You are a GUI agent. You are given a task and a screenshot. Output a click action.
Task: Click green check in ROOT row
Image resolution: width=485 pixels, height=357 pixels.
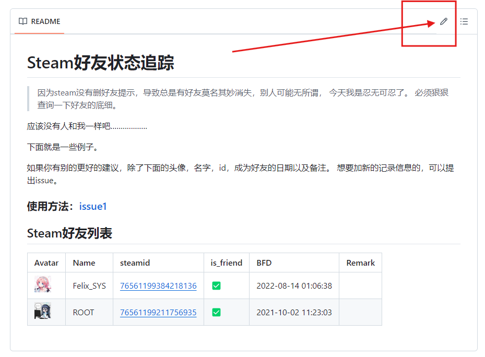(x=217, y=312)
